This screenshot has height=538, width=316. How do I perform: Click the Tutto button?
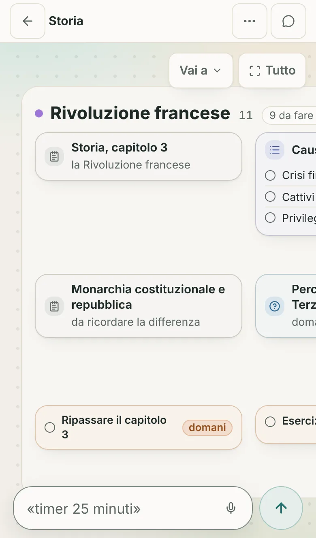coord(272,70)
